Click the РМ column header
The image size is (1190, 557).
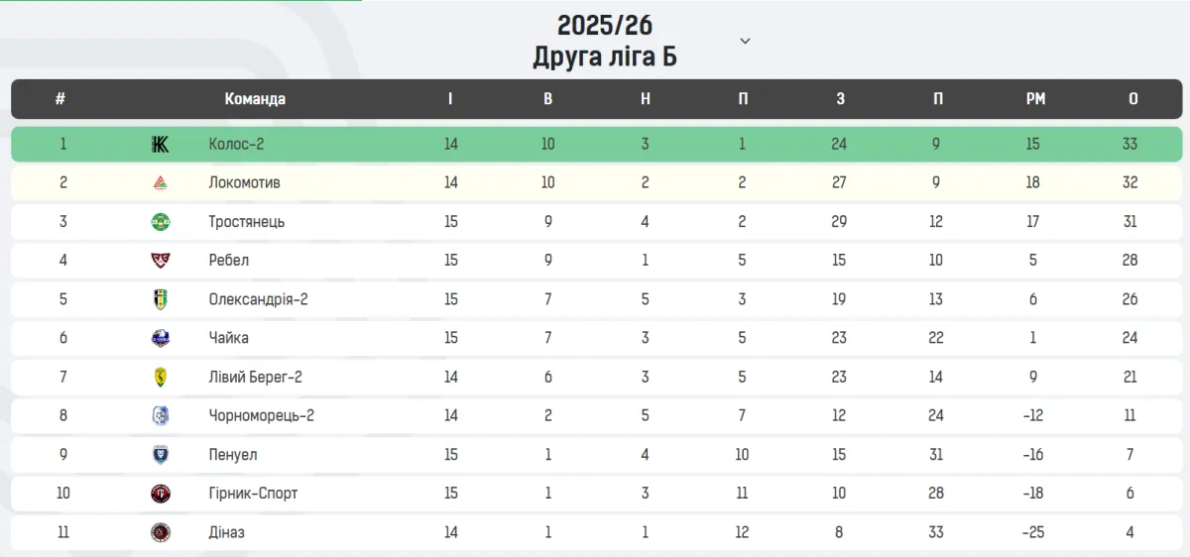coord(1035,99)
